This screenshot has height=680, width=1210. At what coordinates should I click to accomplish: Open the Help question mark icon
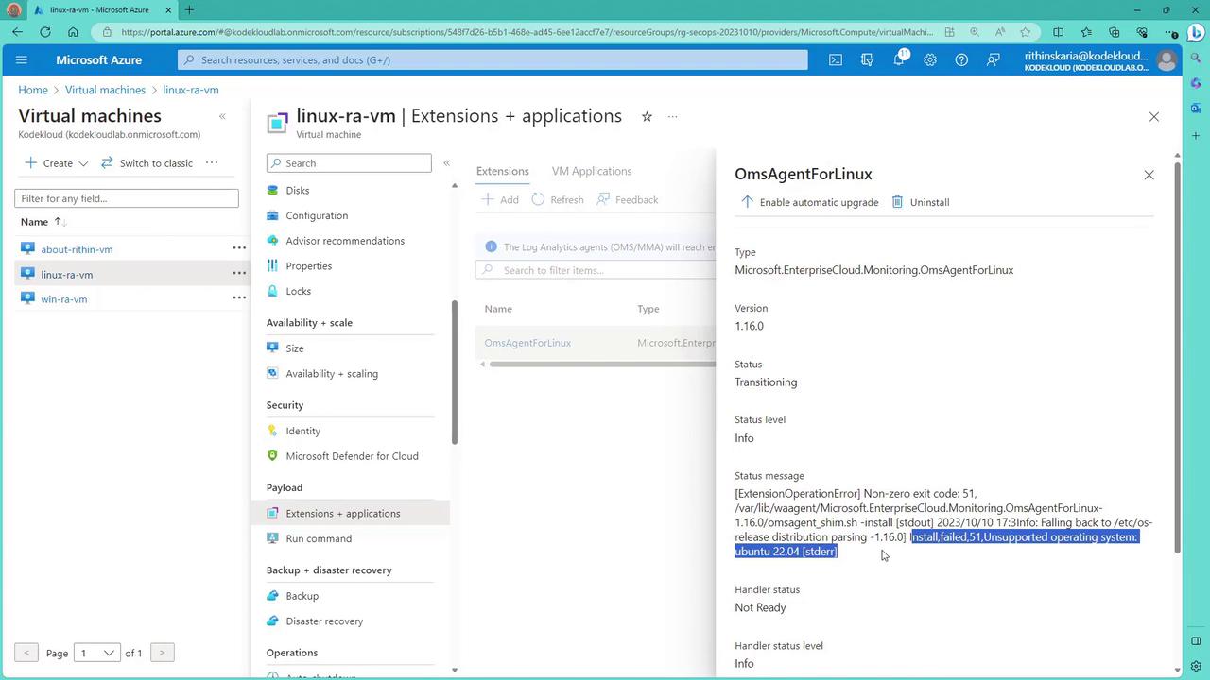click(x=961, y=59)
